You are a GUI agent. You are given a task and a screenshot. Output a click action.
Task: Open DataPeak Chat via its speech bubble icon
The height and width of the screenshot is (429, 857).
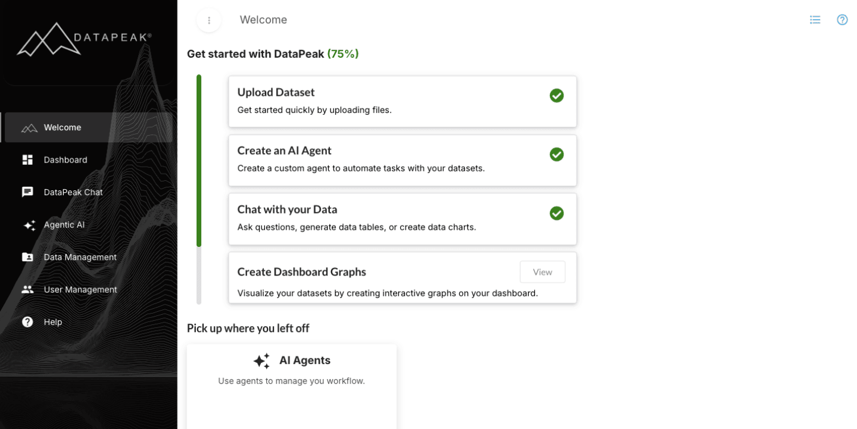coord(27,192)
